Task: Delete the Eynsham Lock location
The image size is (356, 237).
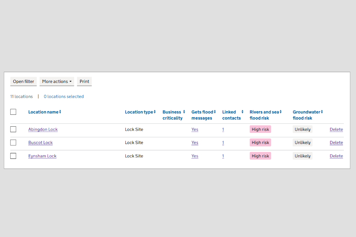Action: pos(336,156)
